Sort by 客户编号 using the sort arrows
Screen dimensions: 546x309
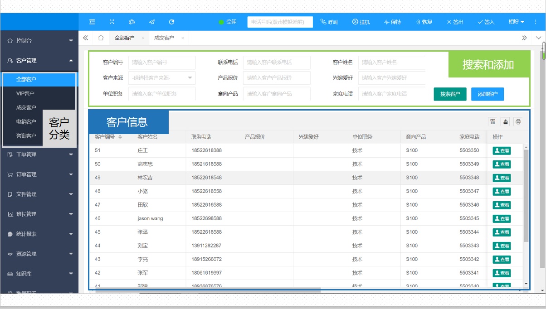tap(120, 137)
